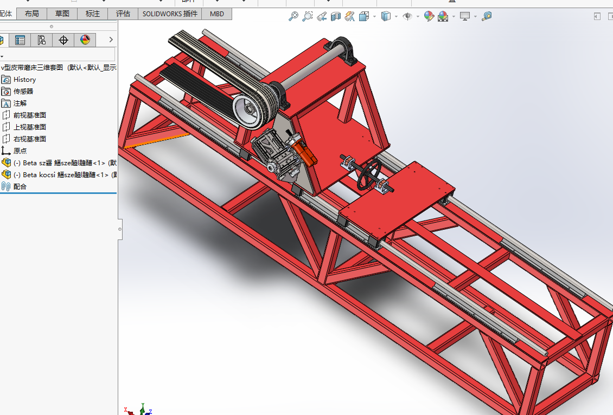Click the measuring tape icon in view toolbar
Screen dimensions: 613x415
coord(487,17)
